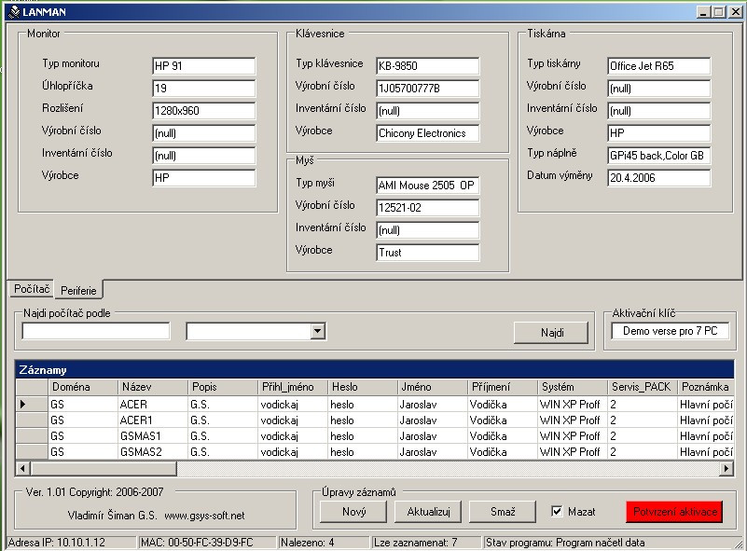The height and width of the screenshot is (551, 747).
Task: Click the printer Výrobní číslo field
Action: pyautogui.click(x=658, y=89)
